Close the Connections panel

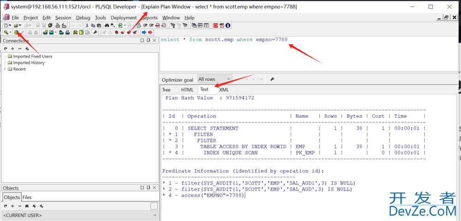click(x=154, y=40)
